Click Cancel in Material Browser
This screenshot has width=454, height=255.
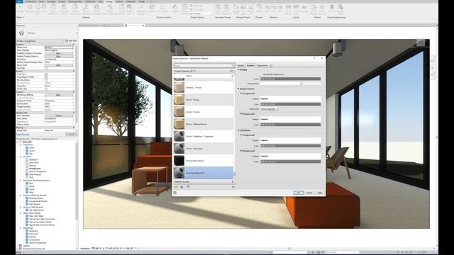(309, 193)
